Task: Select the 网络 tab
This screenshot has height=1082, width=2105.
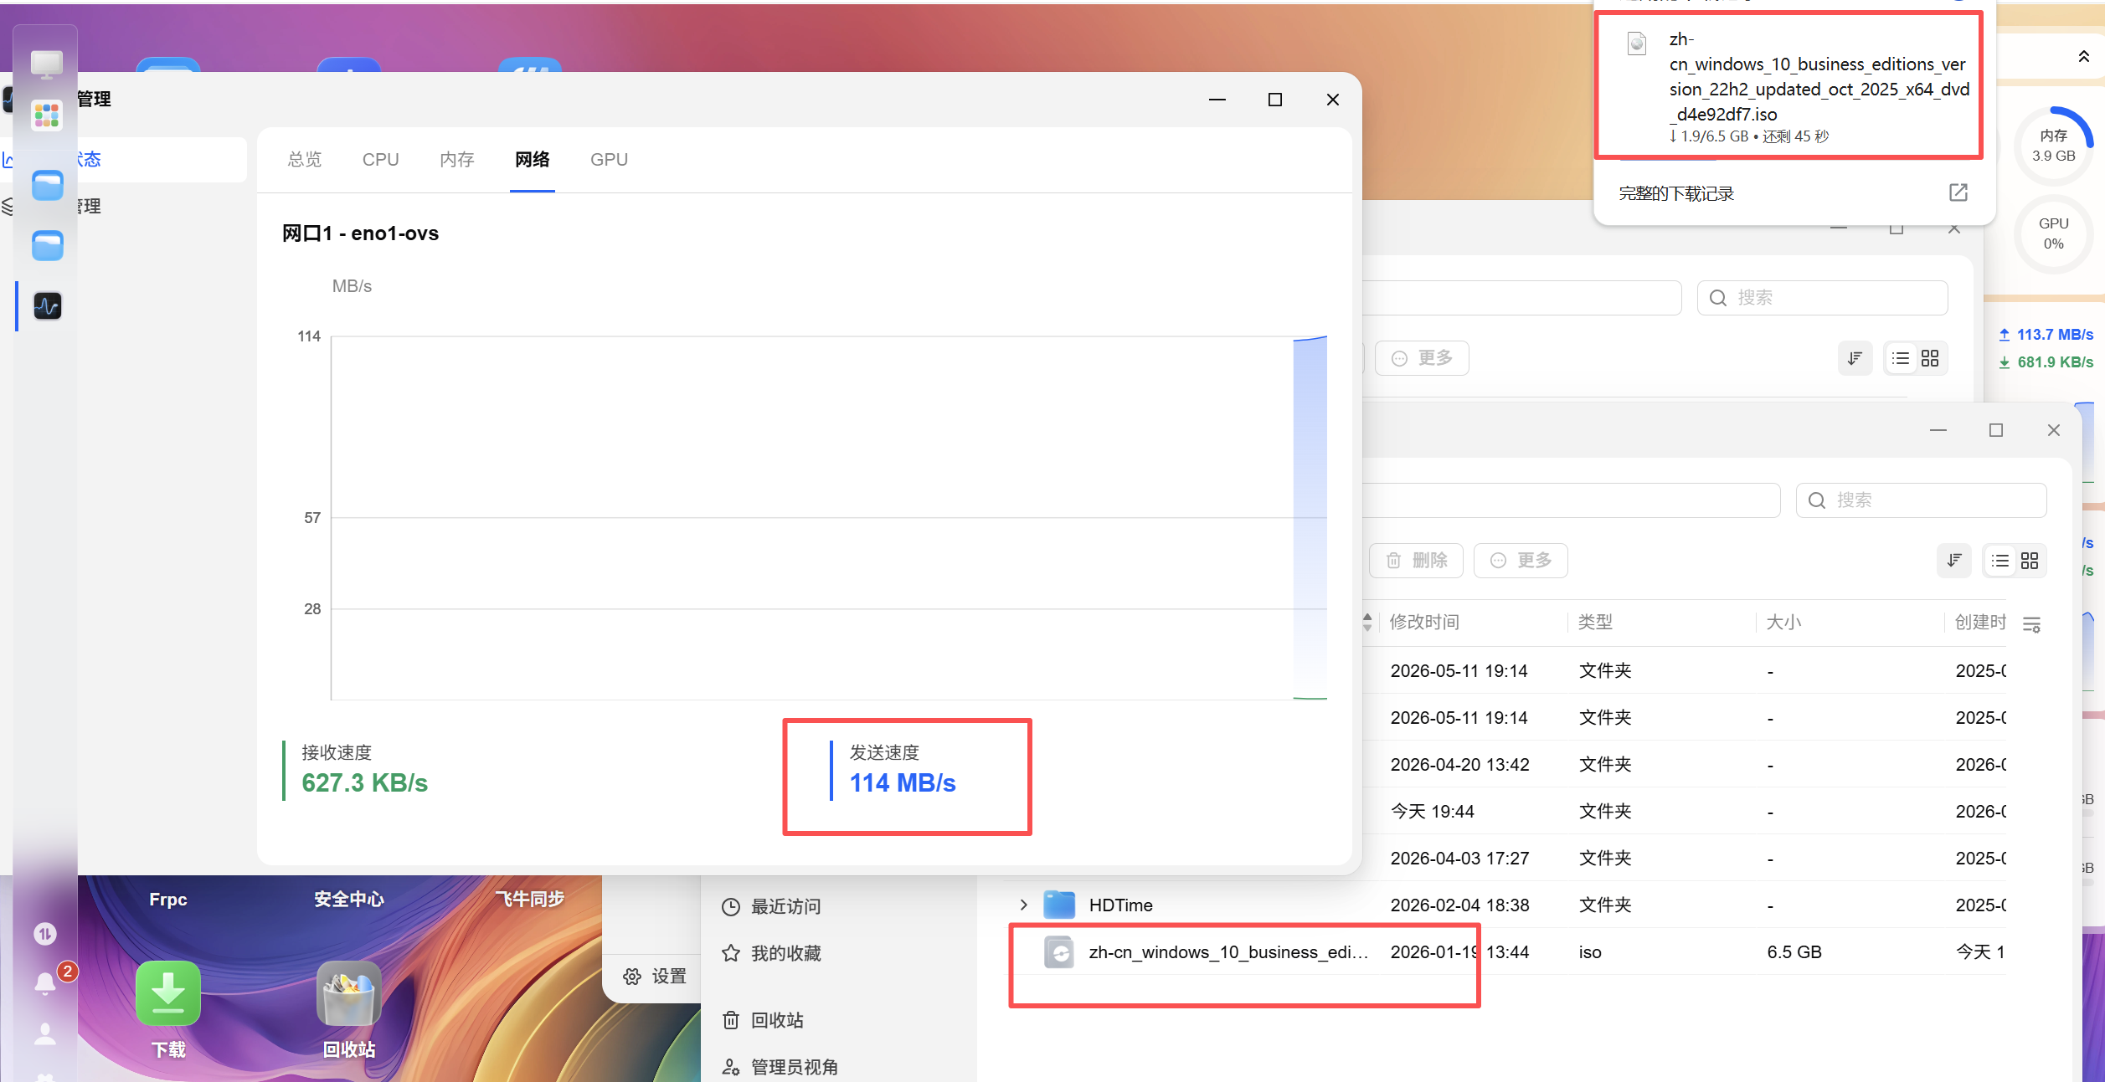Action: tap(533, 159)
